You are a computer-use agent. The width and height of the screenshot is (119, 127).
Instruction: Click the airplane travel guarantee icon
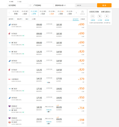tap(100, 16)
